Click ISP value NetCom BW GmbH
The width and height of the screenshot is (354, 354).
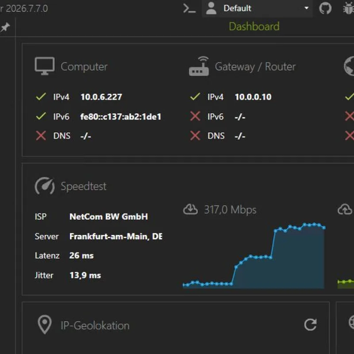[108, 217]
